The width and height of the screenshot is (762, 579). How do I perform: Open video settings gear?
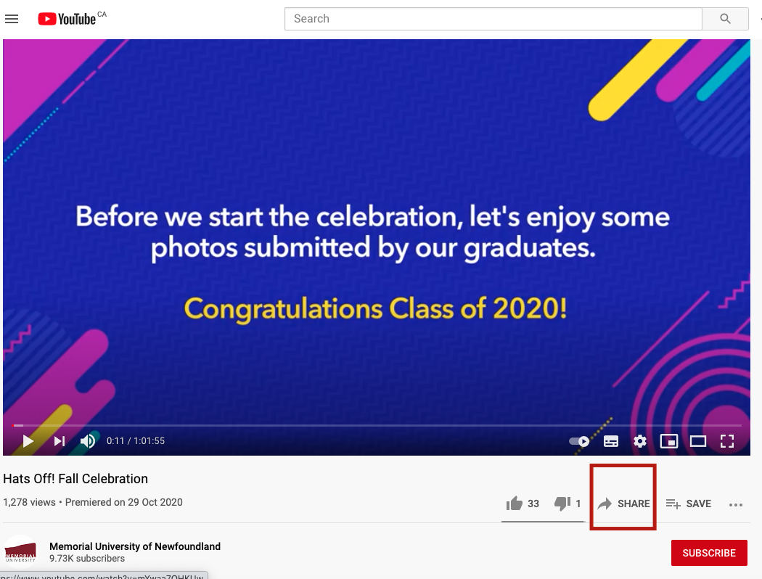pyautogui.click(x=640, y=441)
